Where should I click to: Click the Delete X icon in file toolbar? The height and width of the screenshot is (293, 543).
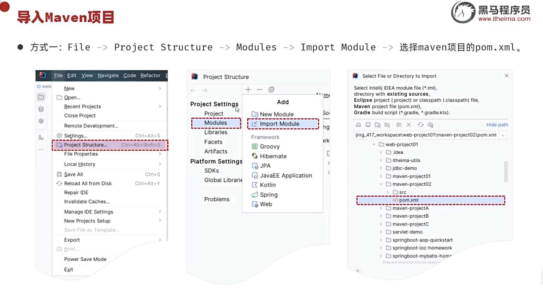(x=409, y=125)
